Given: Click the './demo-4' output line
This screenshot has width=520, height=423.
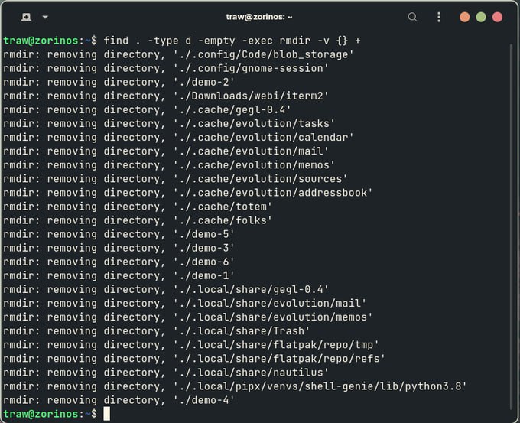Looking at the screenshot, I should [119, 400].
